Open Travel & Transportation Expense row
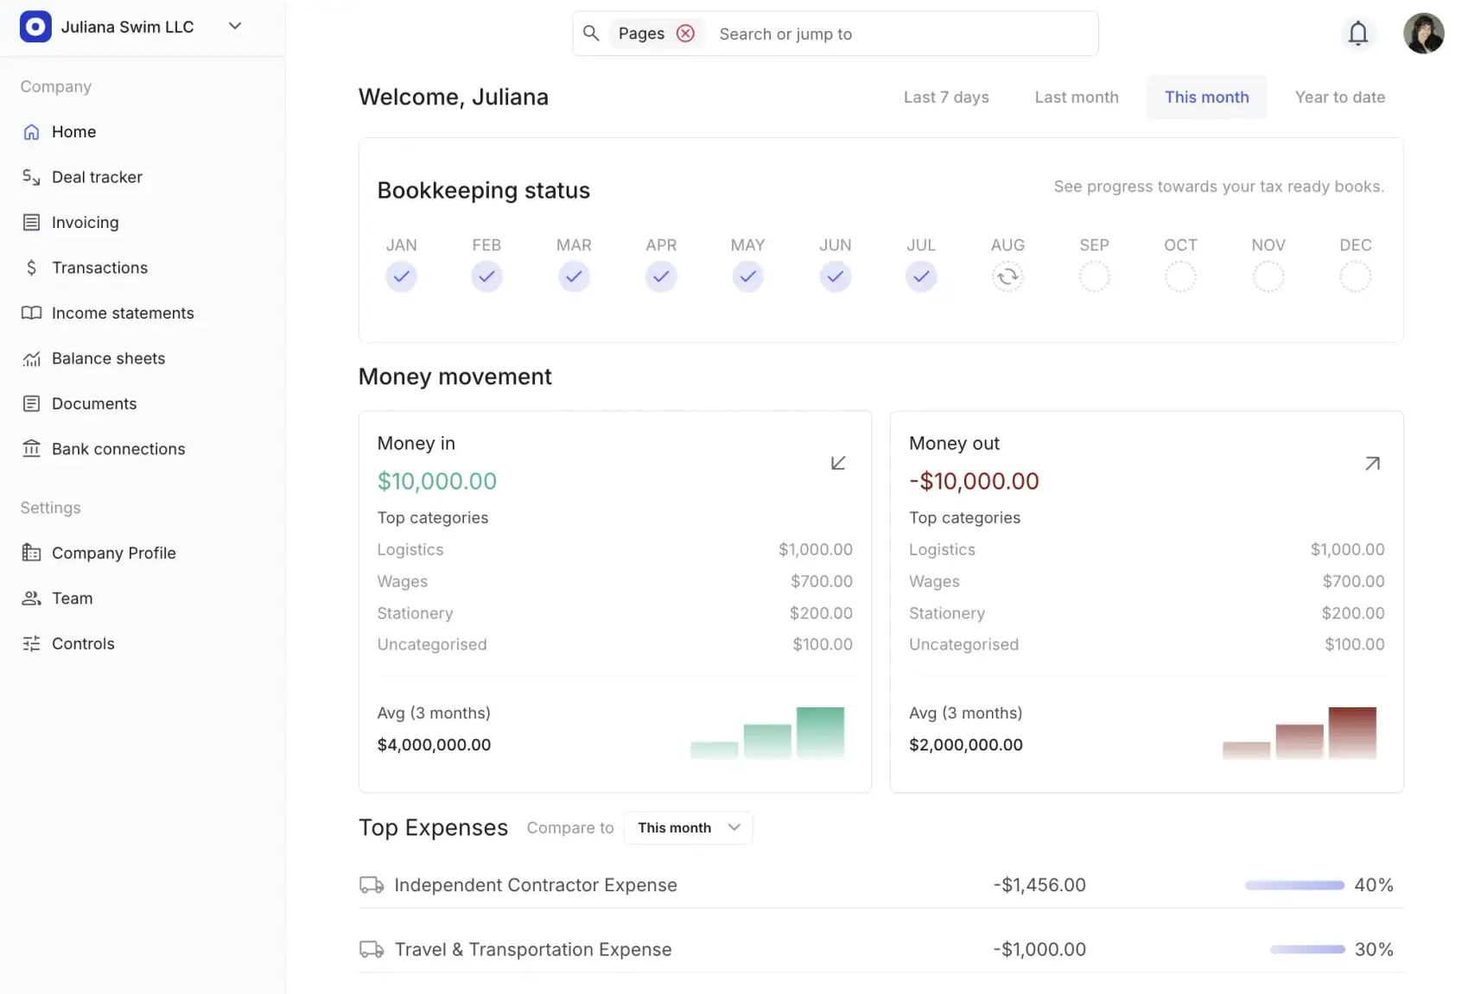The image size is (1468, 994). click(x=881, y=949)
